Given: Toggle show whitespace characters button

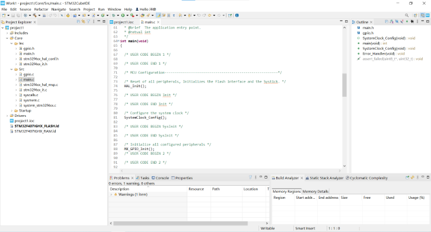Looking at the screenshot, I should (174, 15).
